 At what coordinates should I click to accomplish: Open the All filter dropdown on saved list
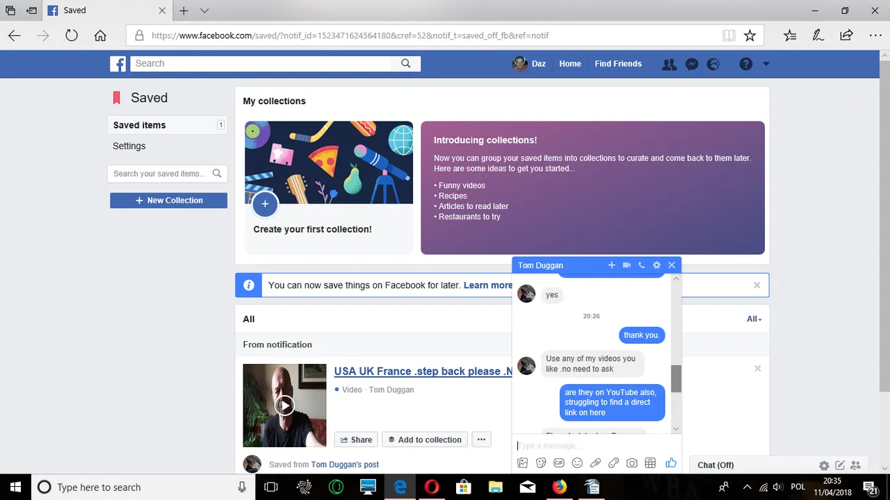click(754, 319)
